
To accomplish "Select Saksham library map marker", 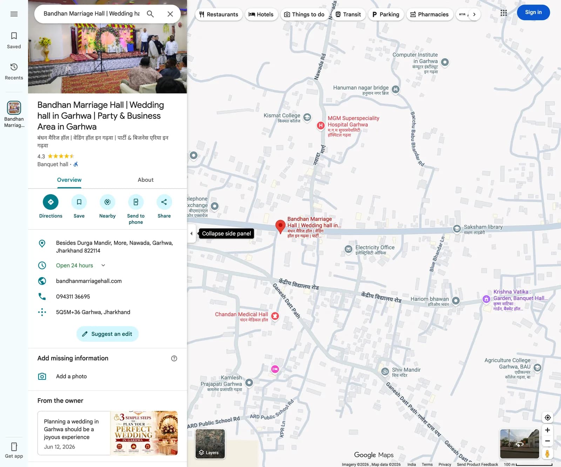I will 457,229.
